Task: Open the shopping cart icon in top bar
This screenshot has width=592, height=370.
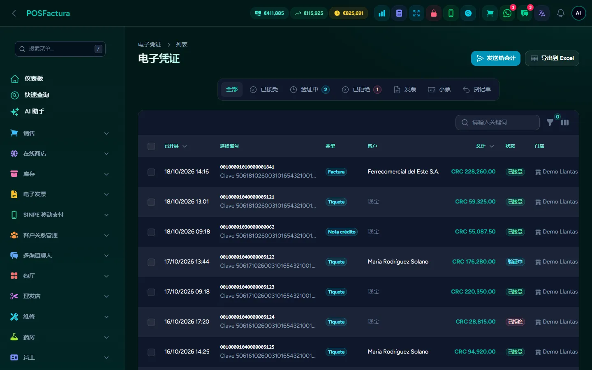Action: pos(490,13)
